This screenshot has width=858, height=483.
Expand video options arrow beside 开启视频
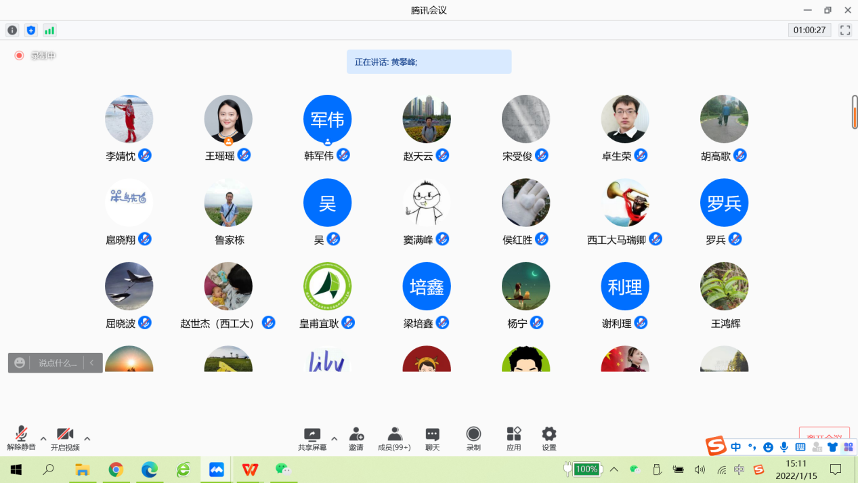87,438
